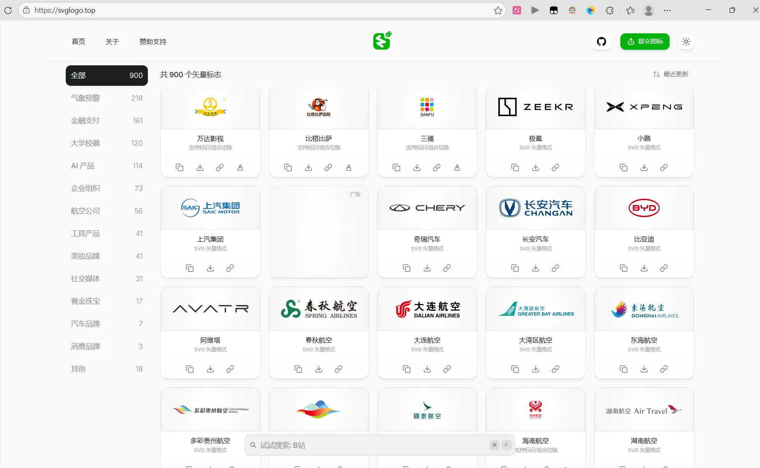Image resolution: width=760 pixels, height=468 pixels.
Task: Filter by 企业组织 category
Action: click(x=107, y=188)
